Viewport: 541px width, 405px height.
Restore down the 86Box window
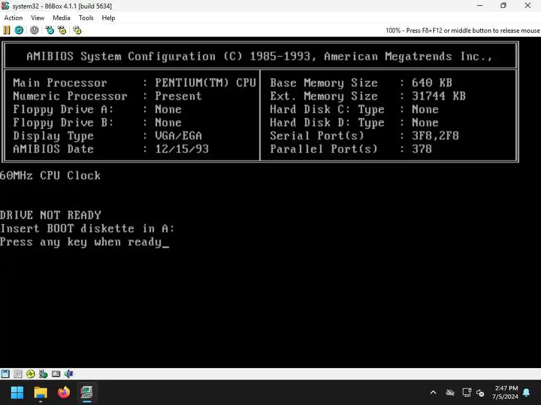(503, 6)
